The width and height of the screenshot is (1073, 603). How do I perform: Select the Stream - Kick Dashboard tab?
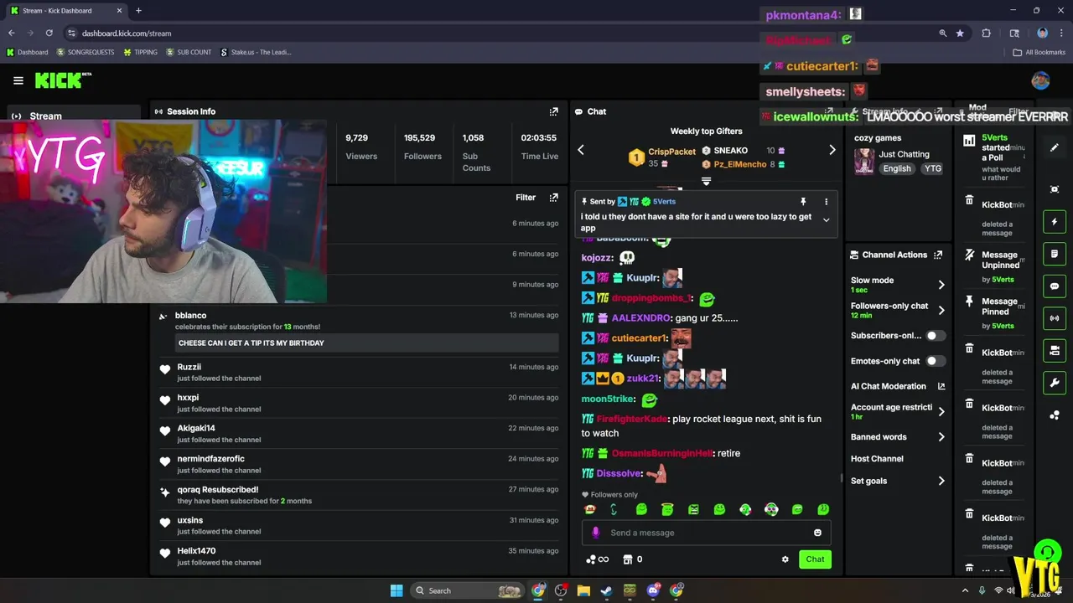click(x=65, y=11)
